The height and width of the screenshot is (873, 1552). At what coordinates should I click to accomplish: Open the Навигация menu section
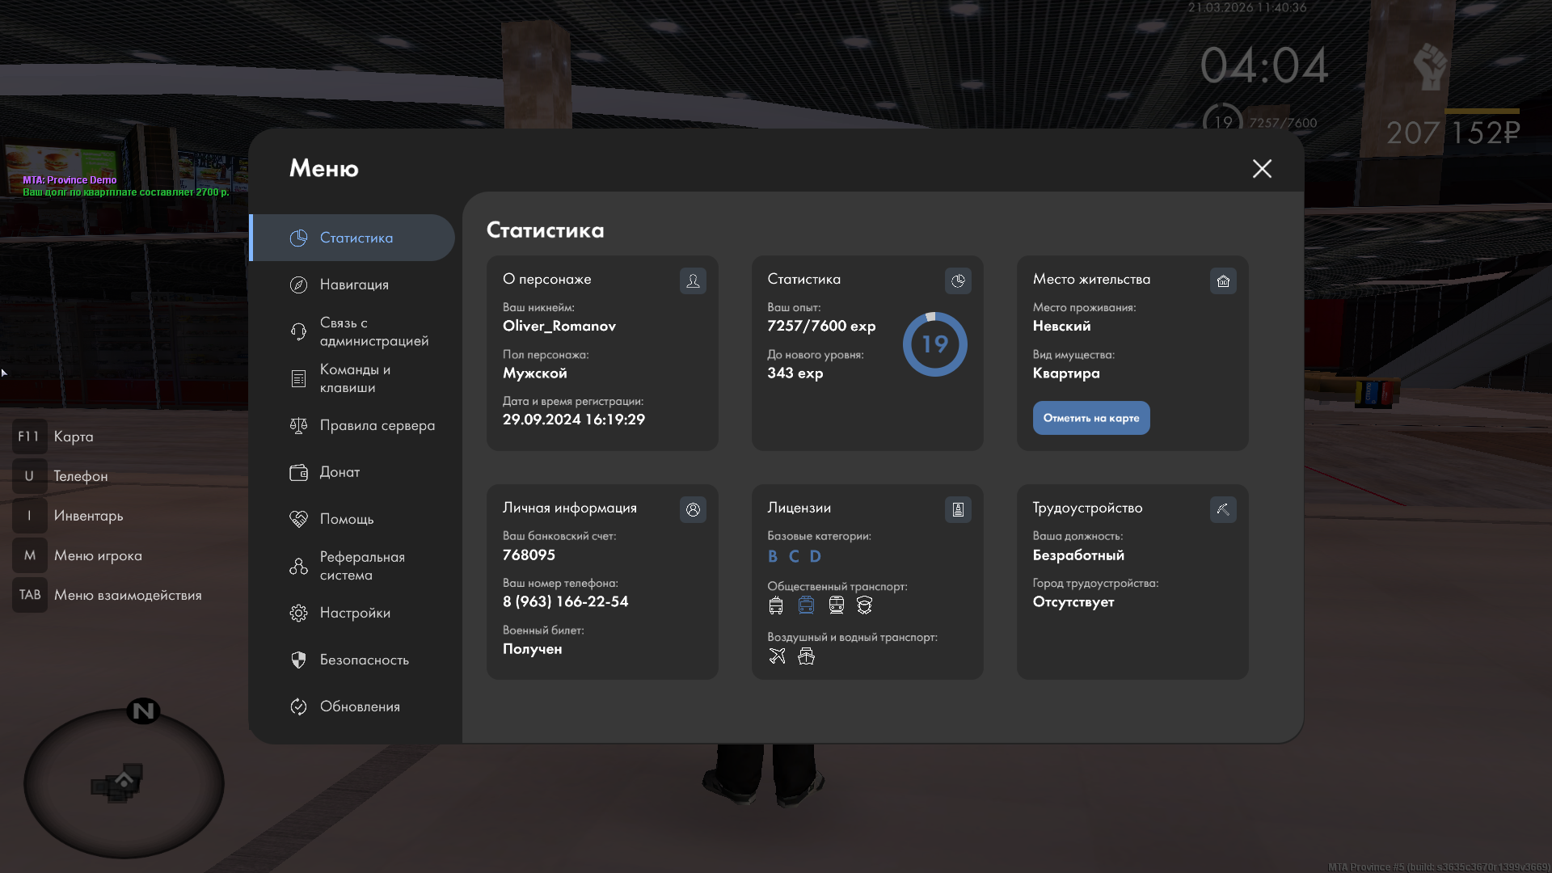[x=353, y=285]
